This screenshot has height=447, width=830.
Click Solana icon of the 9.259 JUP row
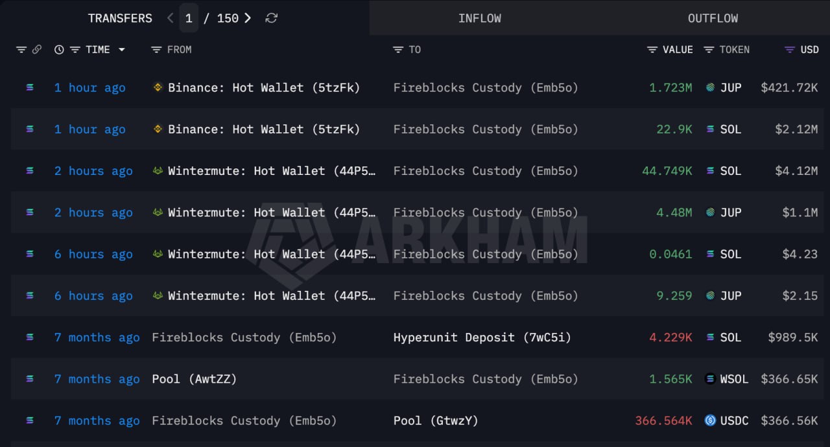29,295
